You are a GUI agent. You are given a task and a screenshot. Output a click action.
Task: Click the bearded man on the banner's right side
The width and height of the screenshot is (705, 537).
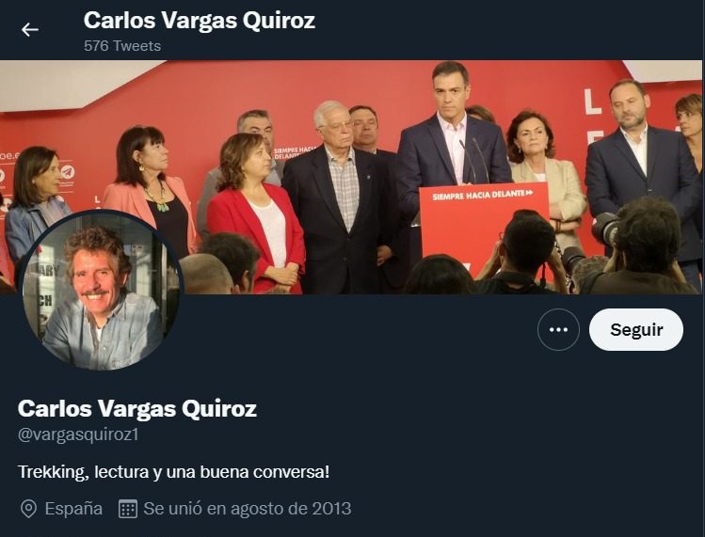pyautogui.click(x=641, y=171)
